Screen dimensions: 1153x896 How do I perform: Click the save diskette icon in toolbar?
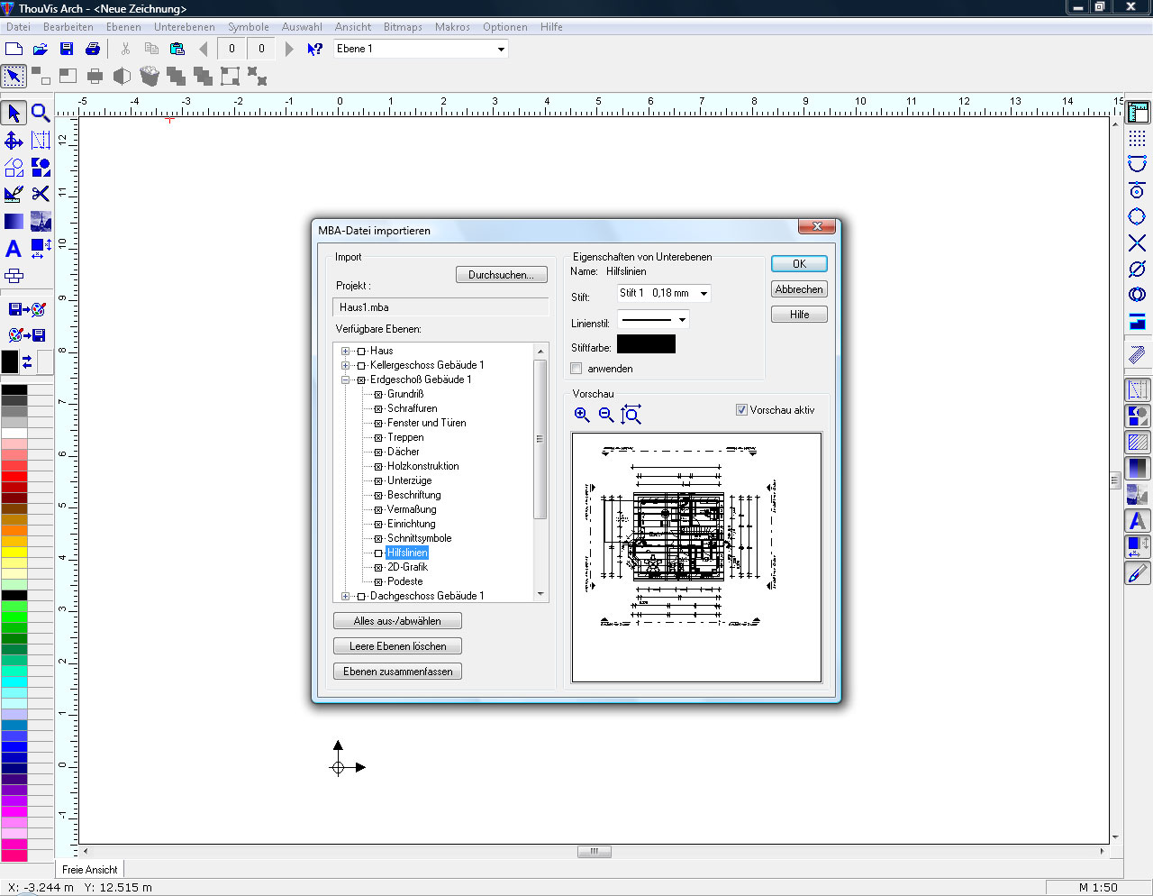[x=67, y=49]
